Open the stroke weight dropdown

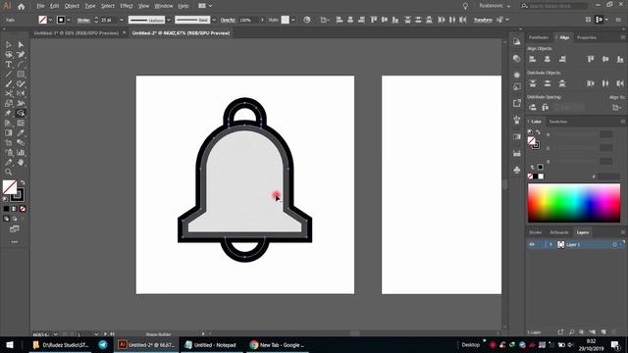tap(122, 20)
